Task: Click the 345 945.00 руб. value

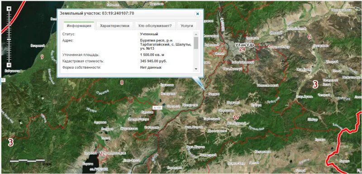Action: click(153, 61)
